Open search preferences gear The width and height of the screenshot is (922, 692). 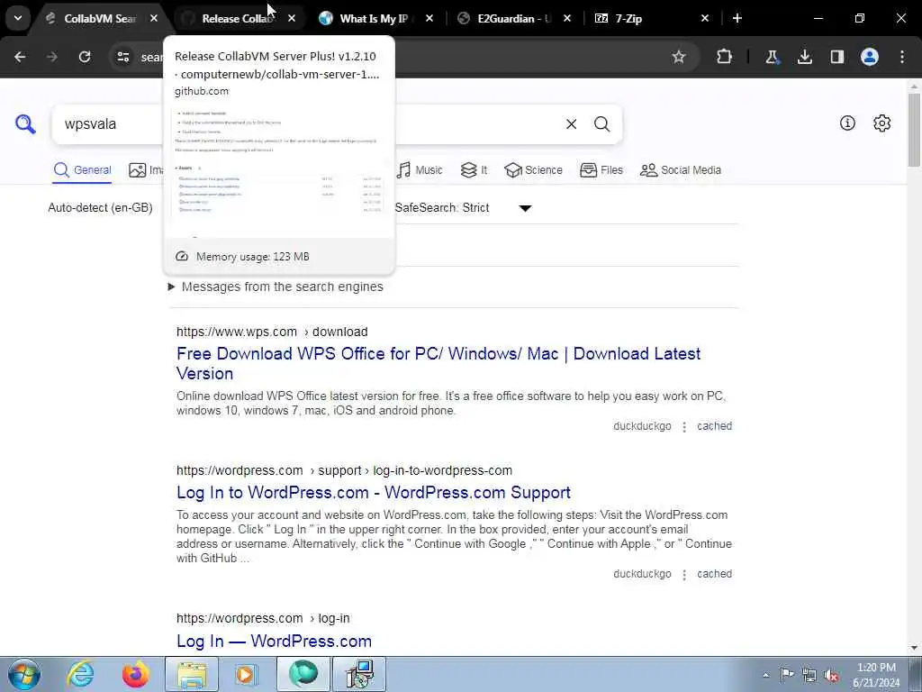882,123
